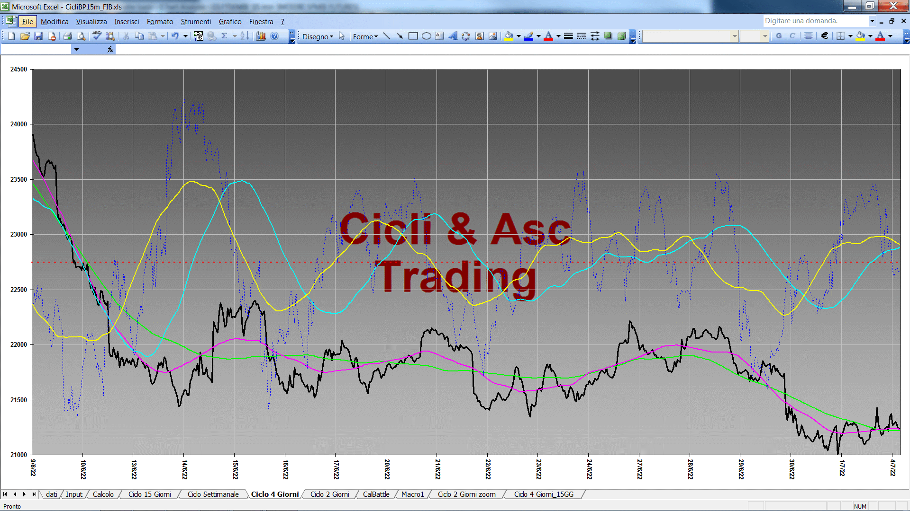Click the Name Box field
This screenshot has height=511, width=910.
point(36,49)
